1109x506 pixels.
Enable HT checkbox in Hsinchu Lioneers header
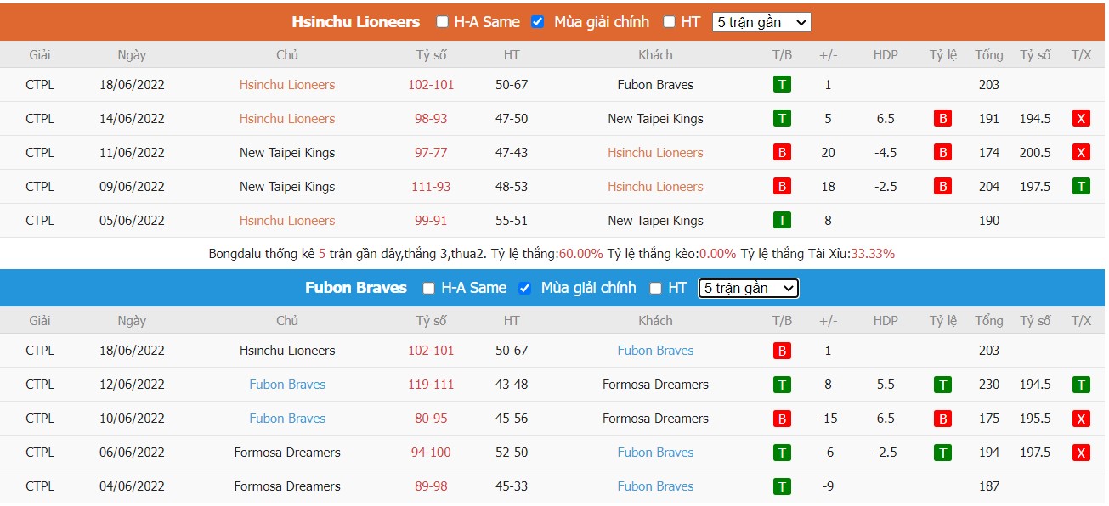click(x=669, y=22)
